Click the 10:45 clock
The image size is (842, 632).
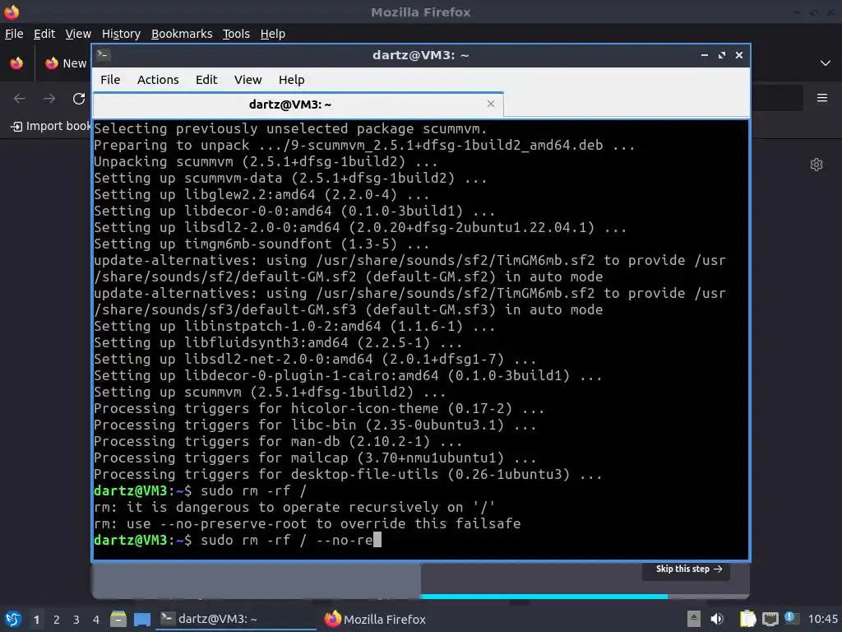(x=822, y=619)
